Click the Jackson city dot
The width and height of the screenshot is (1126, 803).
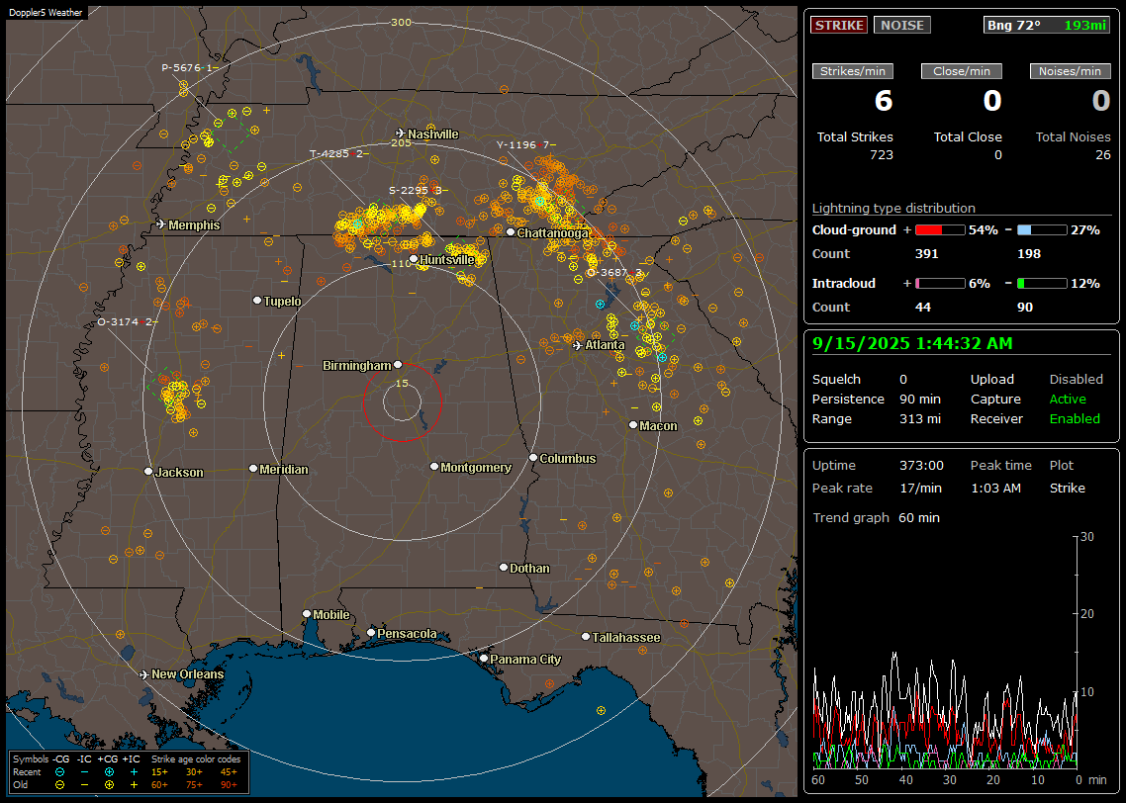[148, 472]
